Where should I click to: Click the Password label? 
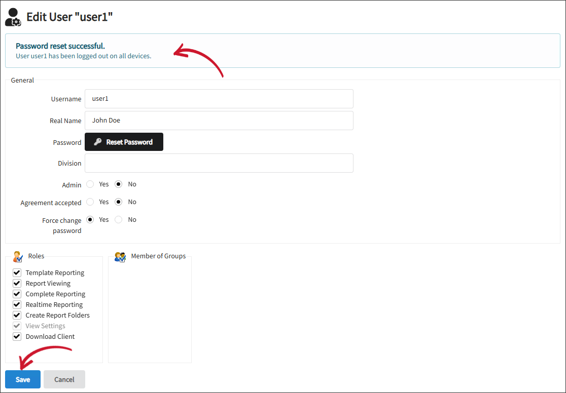(x=67, y=142)
